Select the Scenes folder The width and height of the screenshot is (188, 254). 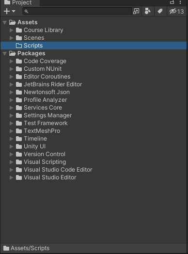34,38
